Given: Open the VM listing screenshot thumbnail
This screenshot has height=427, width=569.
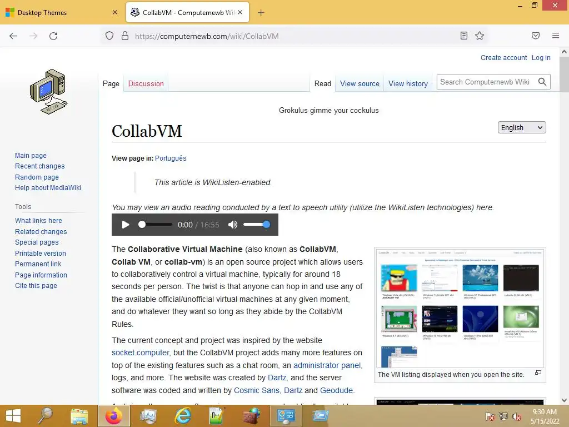Looking at the screenshot, I should (x=460, y=308).
